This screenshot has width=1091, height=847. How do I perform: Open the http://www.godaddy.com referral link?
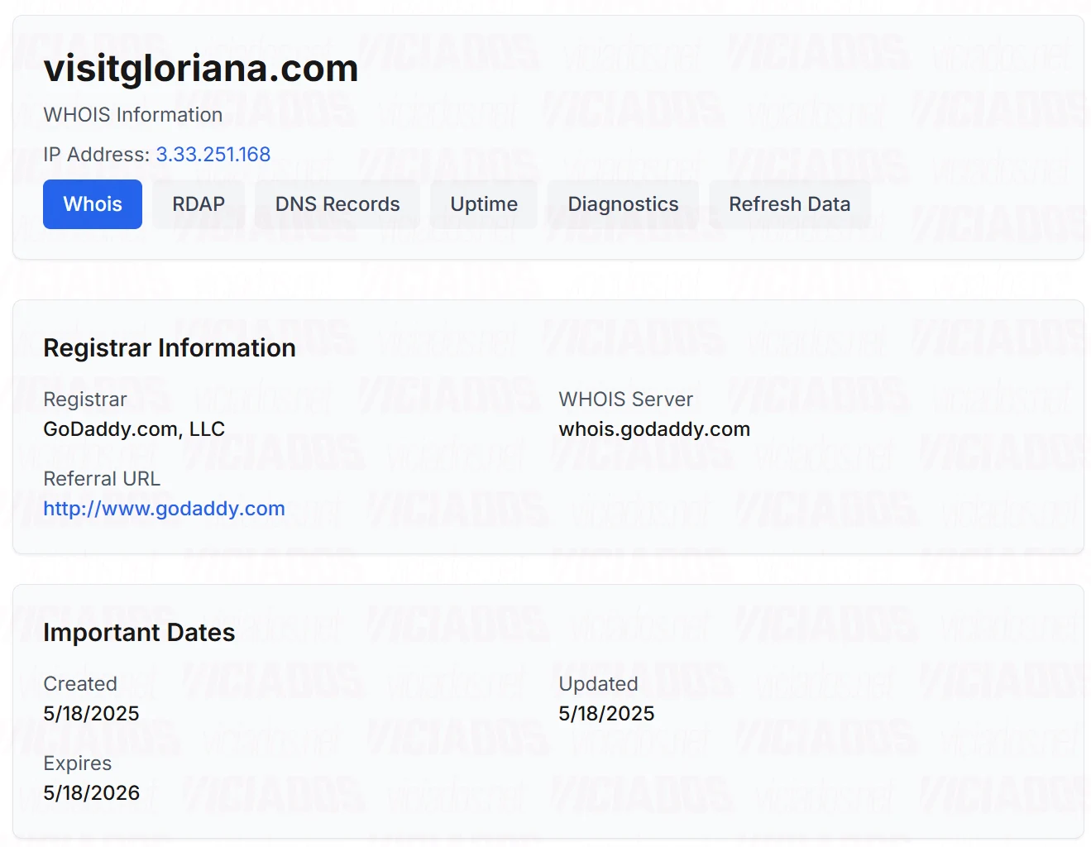click(x=164, y=509)
